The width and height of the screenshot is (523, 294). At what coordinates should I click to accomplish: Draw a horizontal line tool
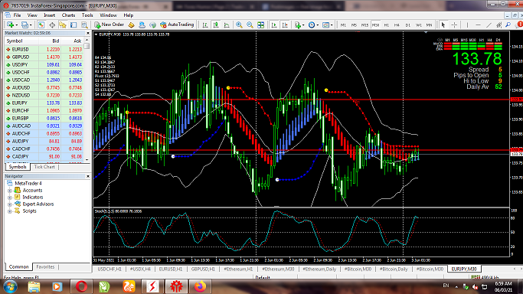478,24
